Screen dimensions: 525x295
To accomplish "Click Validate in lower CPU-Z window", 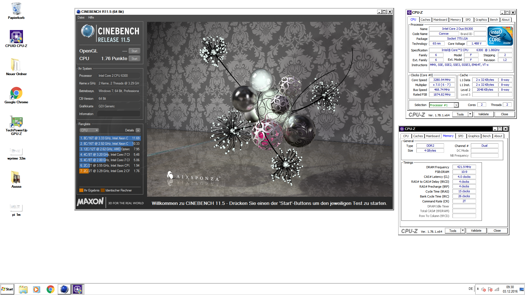I will point(476,231).
